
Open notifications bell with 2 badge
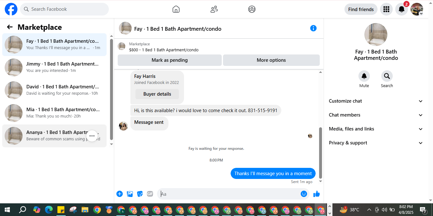point(402,9)
